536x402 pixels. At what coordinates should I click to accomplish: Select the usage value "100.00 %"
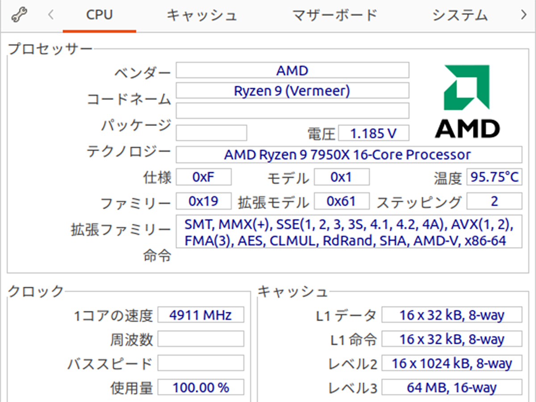201,387
